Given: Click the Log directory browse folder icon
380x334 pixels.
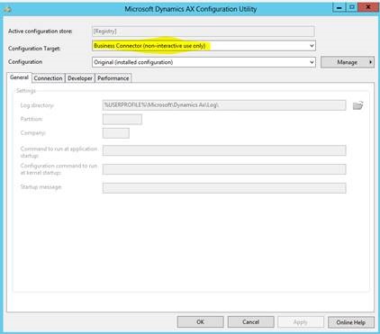Looking at the screenshot, I should coord(357,105).
